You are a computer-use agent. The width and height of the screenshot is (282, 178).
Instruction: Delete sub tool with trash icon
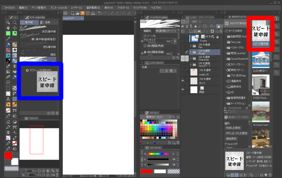(x=57, y=113)
